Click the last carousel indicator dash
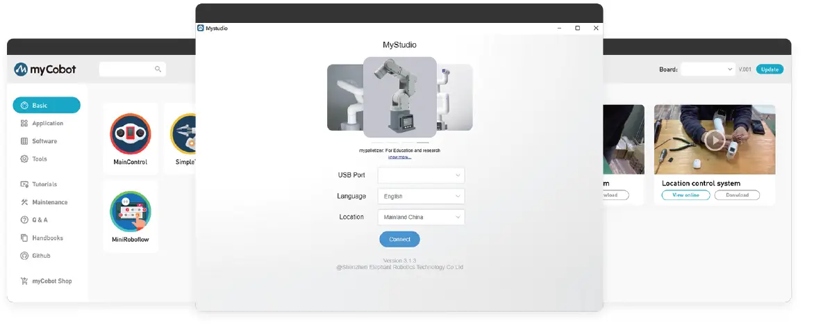This screenshot has width=814, height=328. coord(422,142)
